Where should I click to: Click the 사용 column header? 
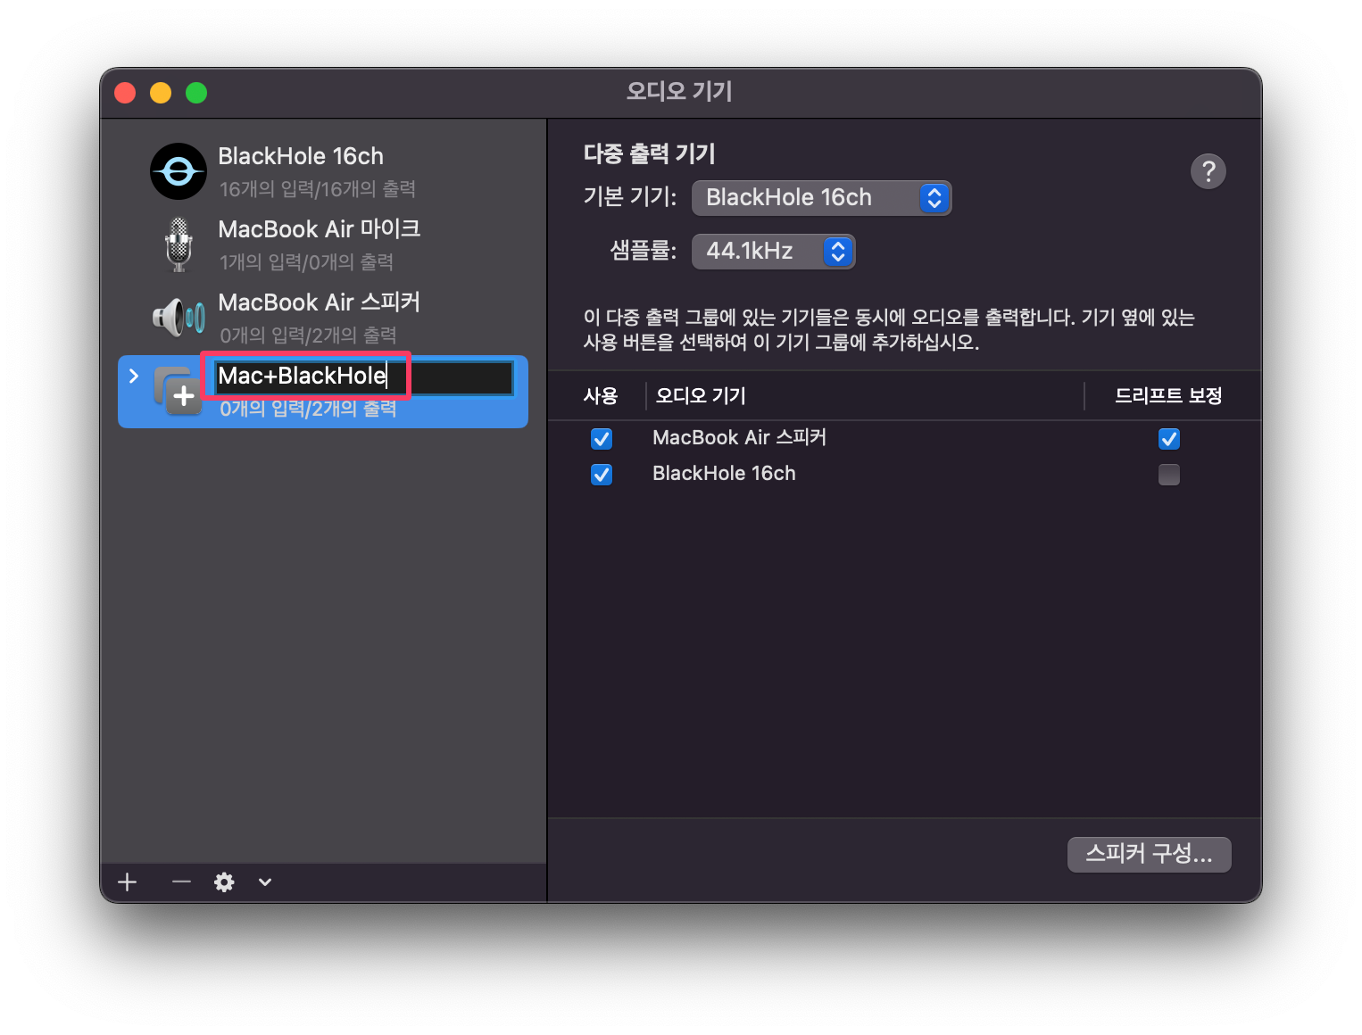(601, 395)
